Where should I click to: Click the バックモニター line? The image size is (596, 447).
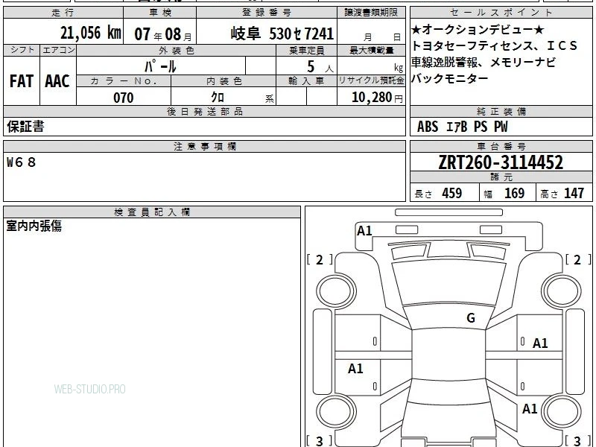pos(450,78)
